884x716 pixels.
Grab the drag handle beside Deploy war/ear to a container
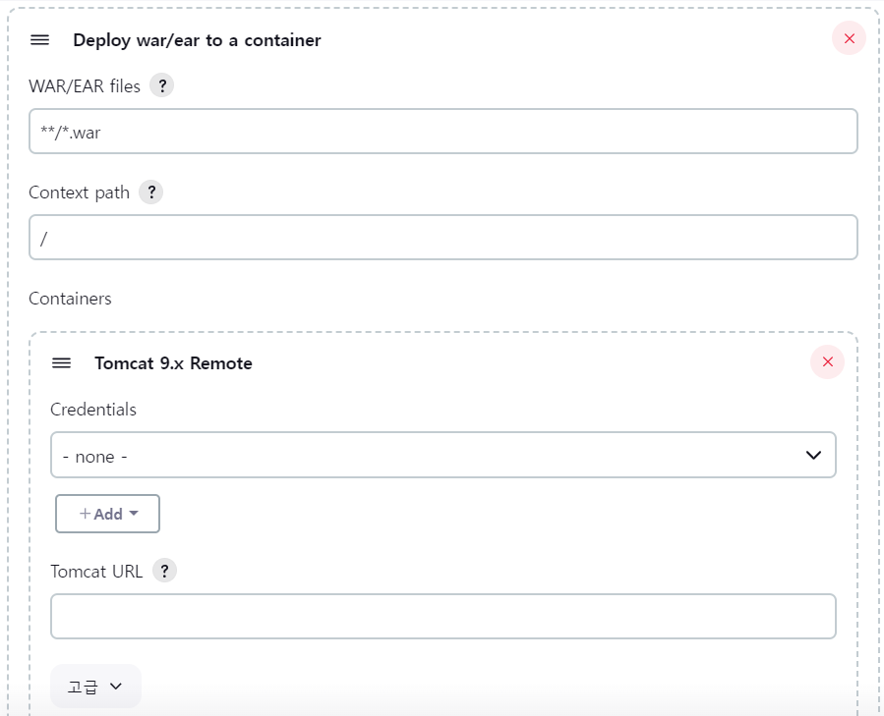click(39, 40)
